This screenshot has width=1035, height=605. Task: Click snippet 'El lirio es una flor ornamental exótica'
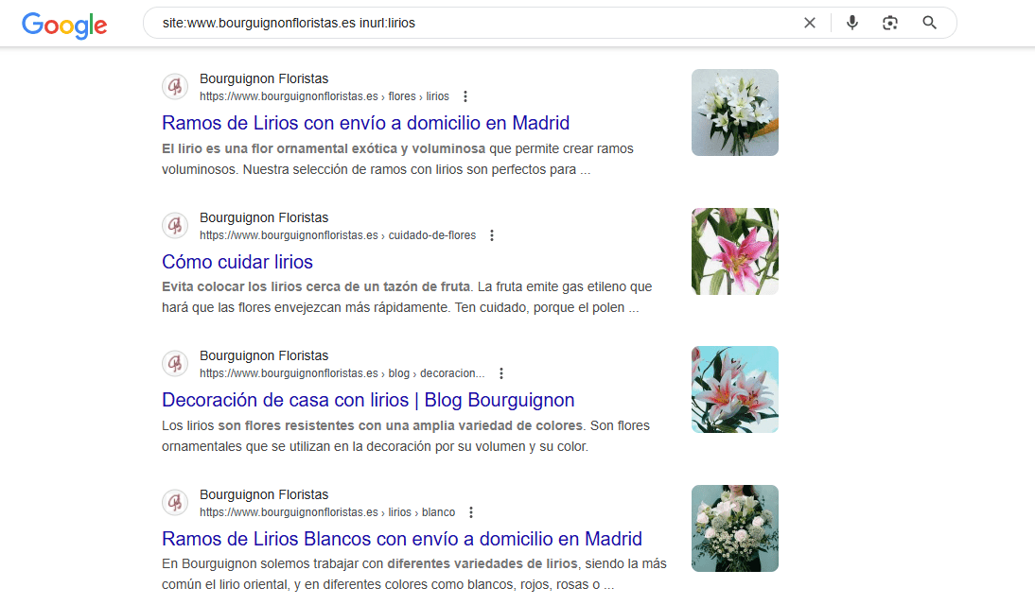point(397,159)
